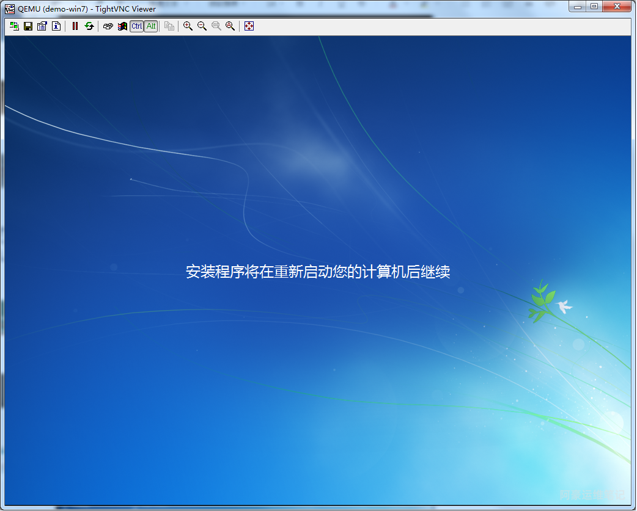Screen dimensions: 637x511
Task: Send Ctrl+Alt+Del to remote machine
Action: (108, 26)
